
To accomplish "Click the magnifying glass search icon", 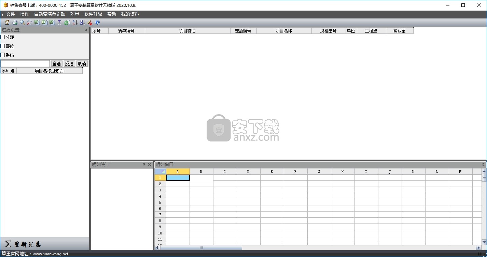I will [22, 22].
